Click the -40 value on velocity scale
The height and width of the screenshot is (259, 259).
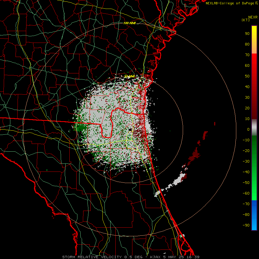pos(246,172)
